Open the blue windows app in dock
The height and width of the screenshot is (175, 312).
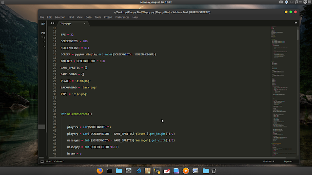coord(176,171)
